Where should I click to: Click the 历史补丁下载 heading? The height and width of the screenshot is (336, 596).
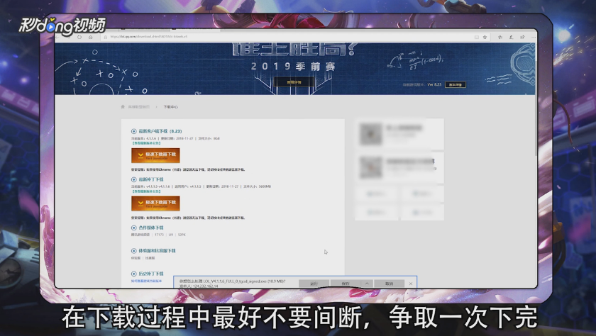151,274
